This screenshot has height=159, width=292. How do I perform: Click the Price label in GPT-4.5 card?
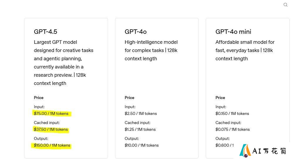pos(38,98)
